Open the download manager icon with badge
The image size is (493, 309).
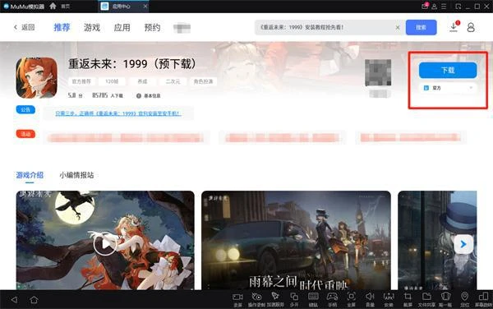[454, 27]
